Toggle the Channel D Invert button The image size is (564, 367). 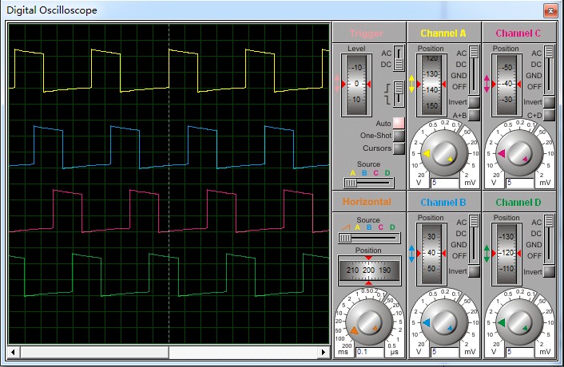point(548,271)
